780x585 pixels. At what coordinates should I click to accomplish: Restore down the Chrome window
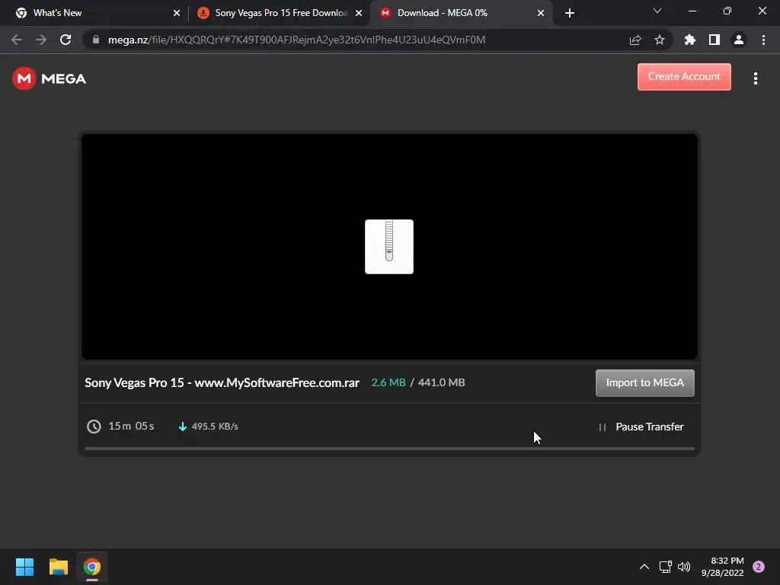[727, 11]
